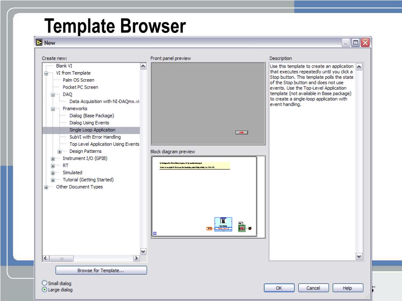Select Data Acquisition with NI-DAQmx.vi
Viewport: 402px width, 301px height.
click(x=104, y=102)
